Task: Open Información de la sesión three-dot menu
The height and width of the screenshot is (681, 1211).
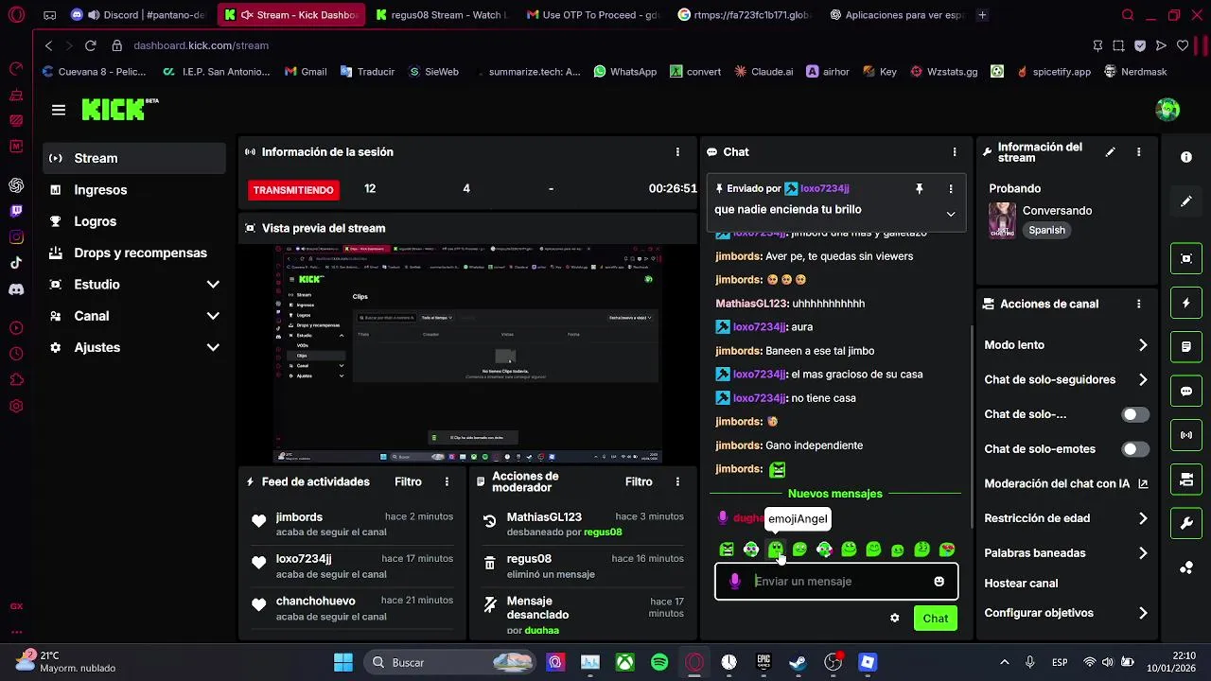Action: 677,151
